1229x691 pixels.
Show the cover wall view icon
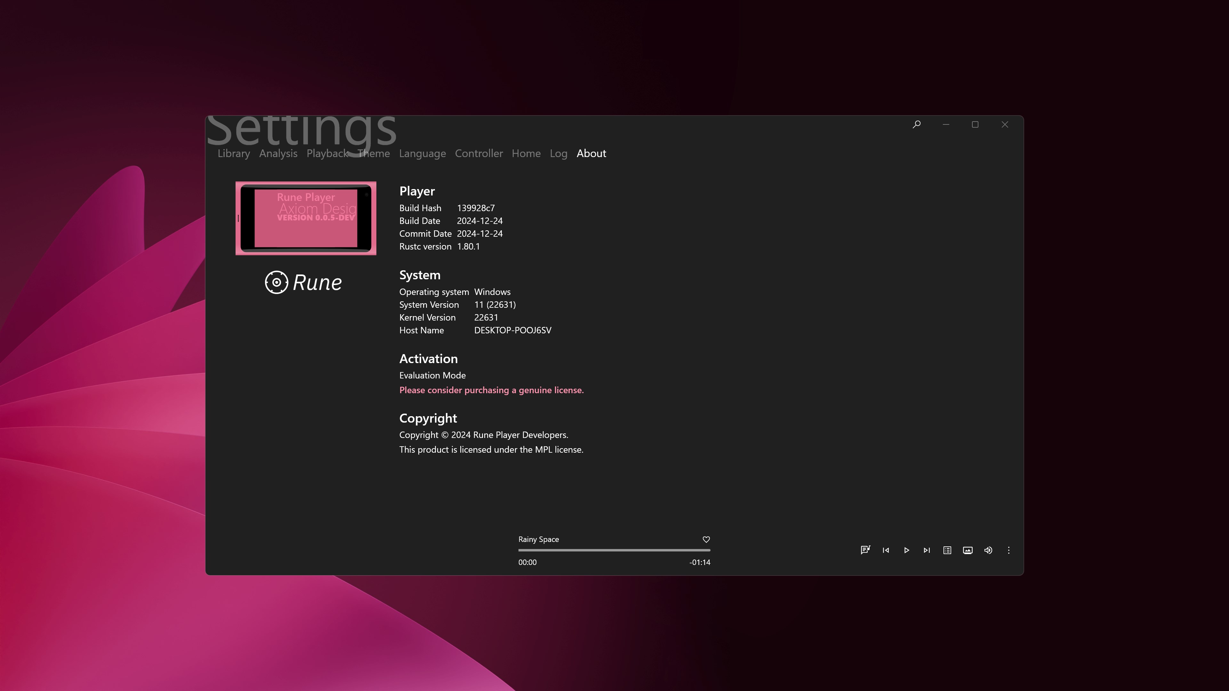coord(968,550)
